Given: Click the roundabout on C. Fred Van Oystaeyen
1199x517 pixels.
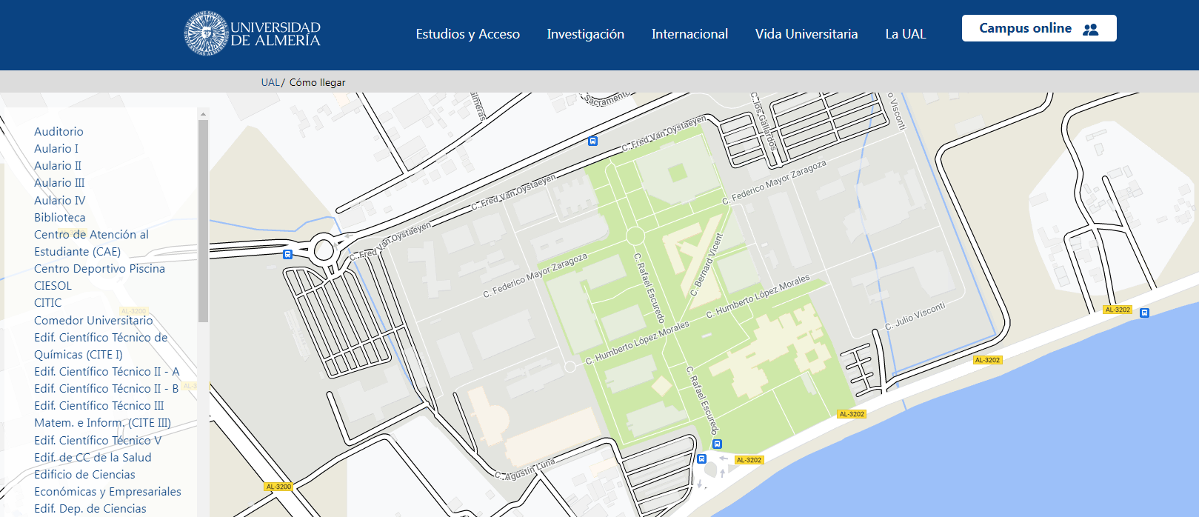Looking at the screenshot, I should [324, 250].
